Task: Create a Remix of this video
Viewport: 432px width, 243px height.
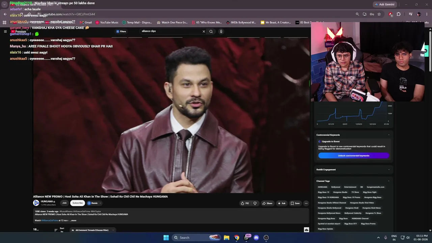Action: (x=92, y=203)
